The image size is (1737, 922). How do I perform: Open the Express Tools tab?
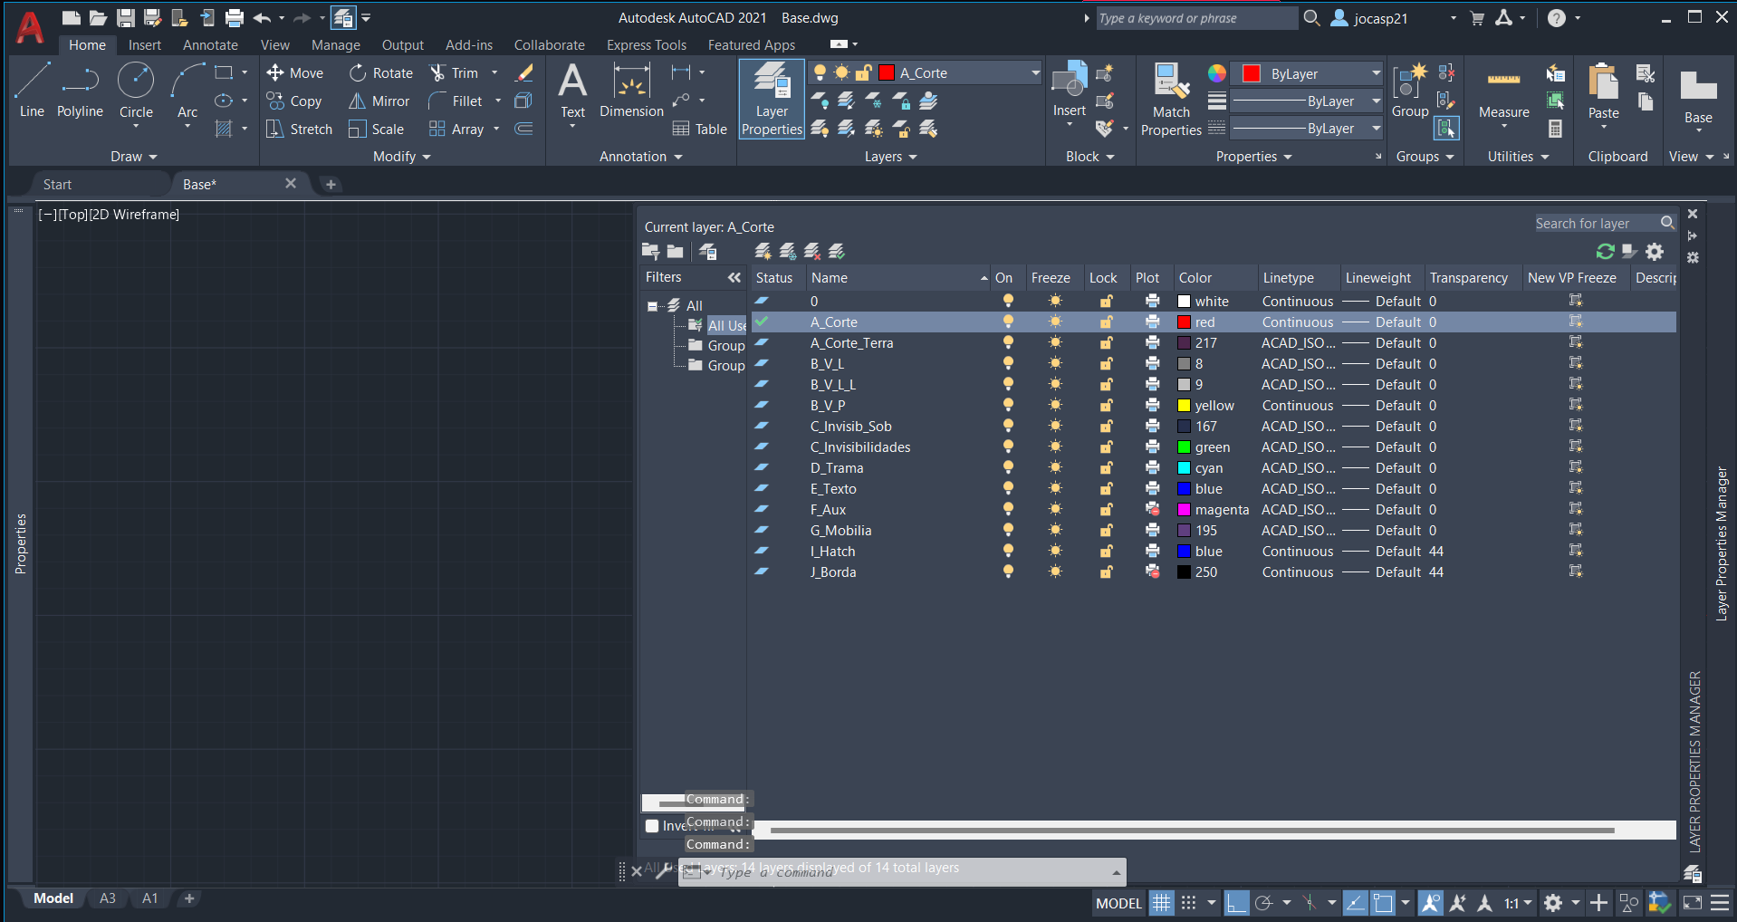pos(646,45)
